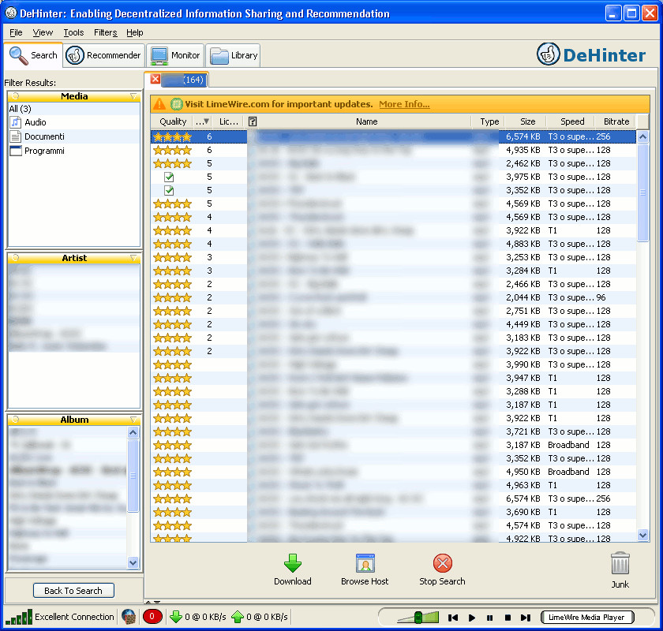This screenshot has height=631, width=663.
Task: Switch to the Recommender tab
Action: click(104, 55)
